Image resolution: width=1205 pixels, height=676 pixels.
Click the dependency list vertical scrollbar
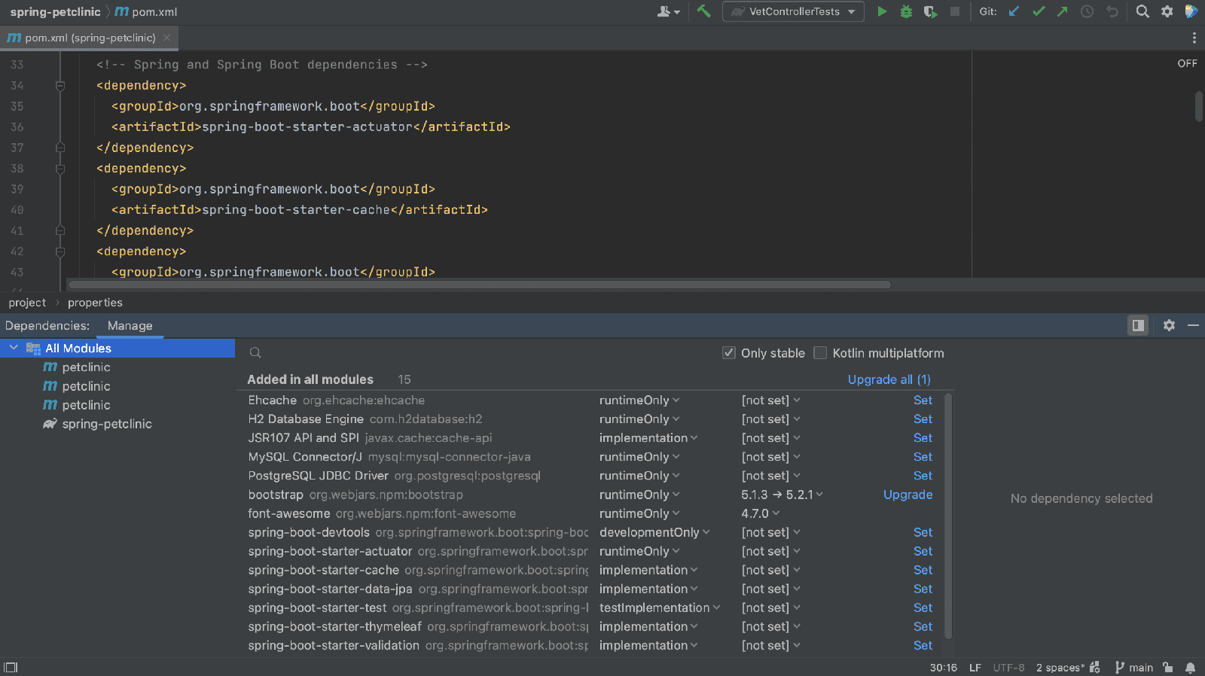click(x=948, y=516)
